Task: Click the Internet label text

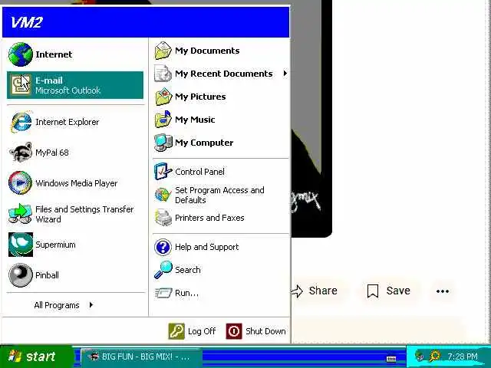Action: pos(54,54)
